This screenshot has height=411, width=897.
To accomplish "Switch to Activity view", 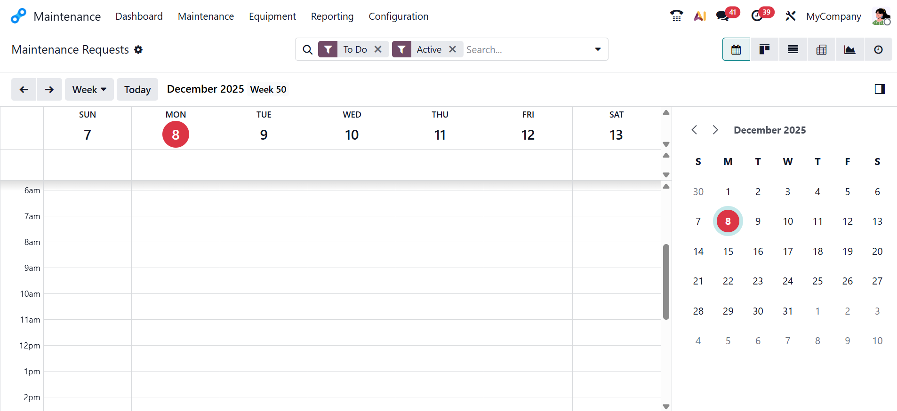I will [878, 49].
